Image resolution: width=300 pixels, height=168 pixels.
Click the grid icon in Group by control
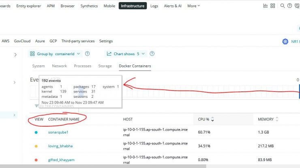(x=32, y=54)
